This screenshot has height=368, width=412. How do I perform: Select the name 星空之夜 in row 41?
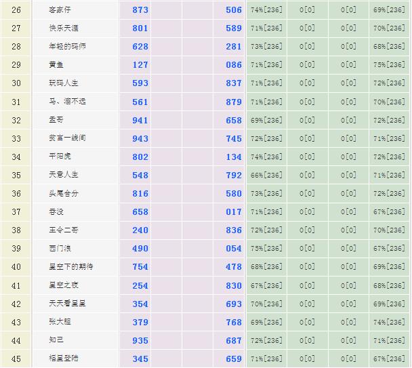(64, 285)
